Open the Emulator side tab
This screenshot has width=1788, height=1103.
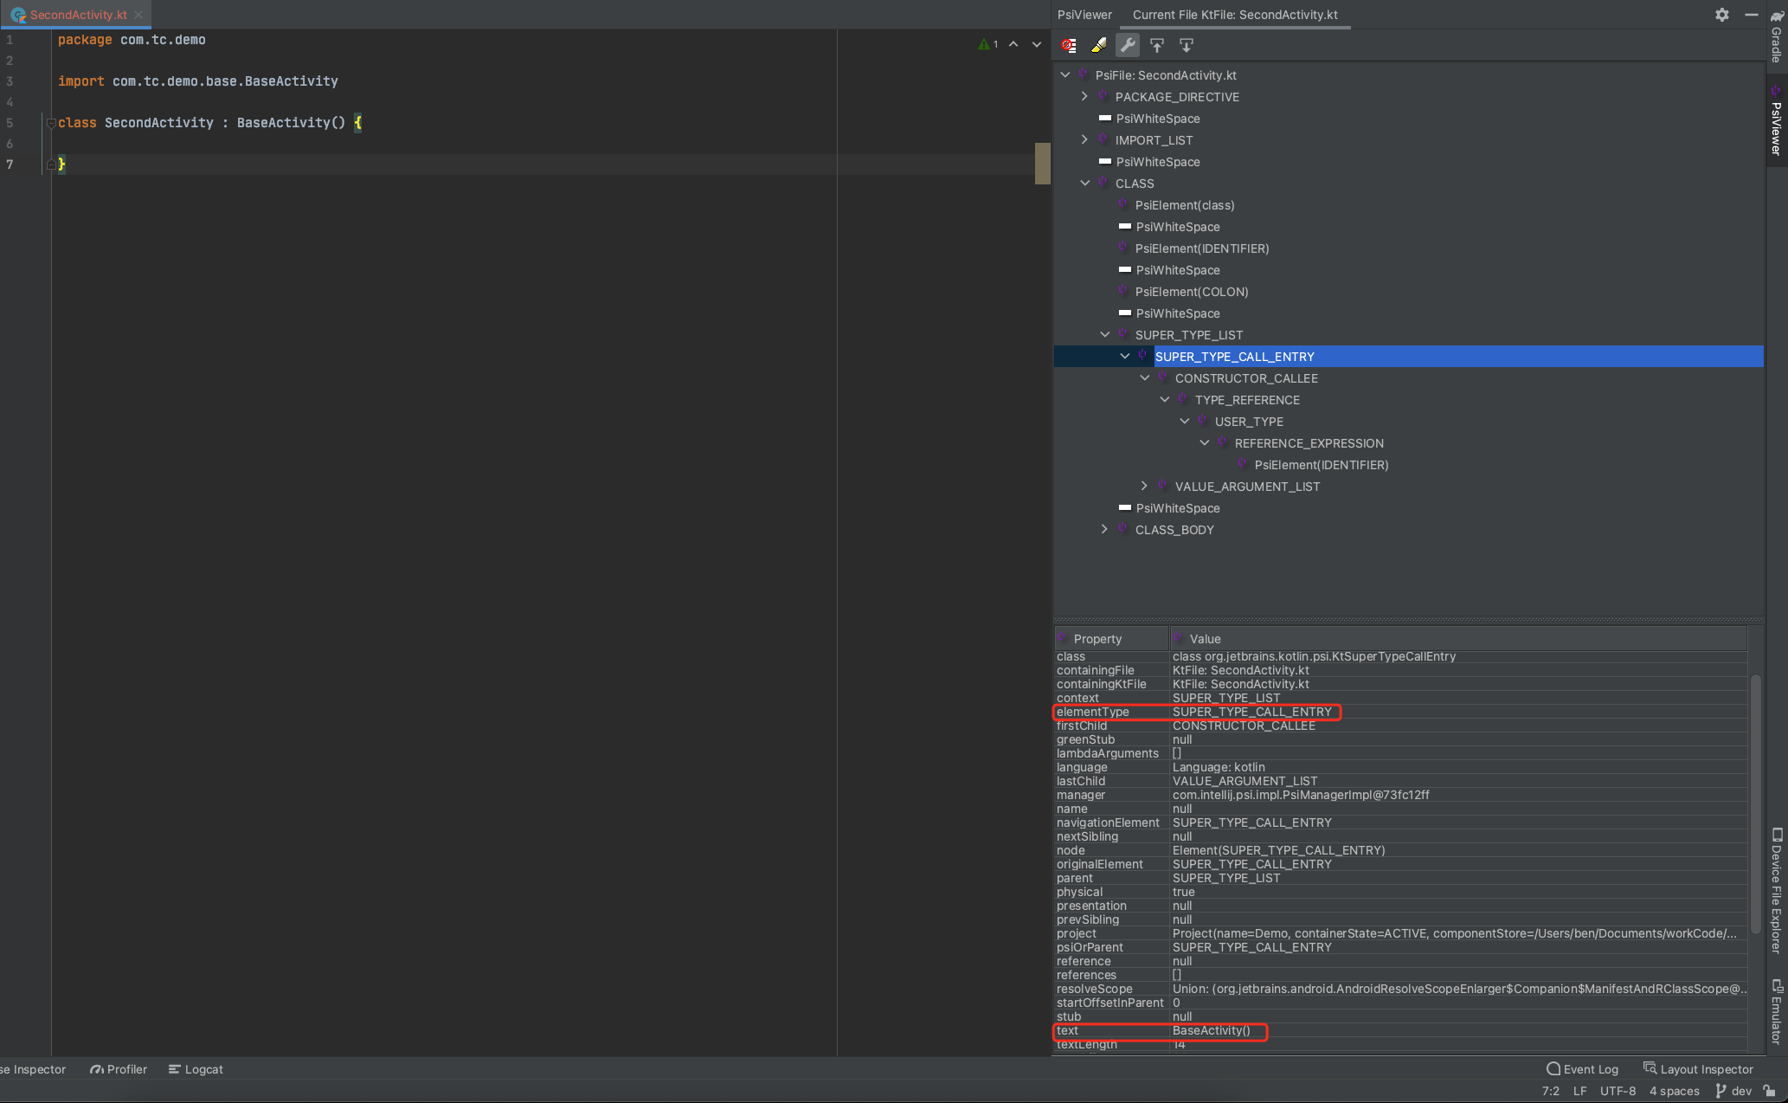coord(1777,1011)
